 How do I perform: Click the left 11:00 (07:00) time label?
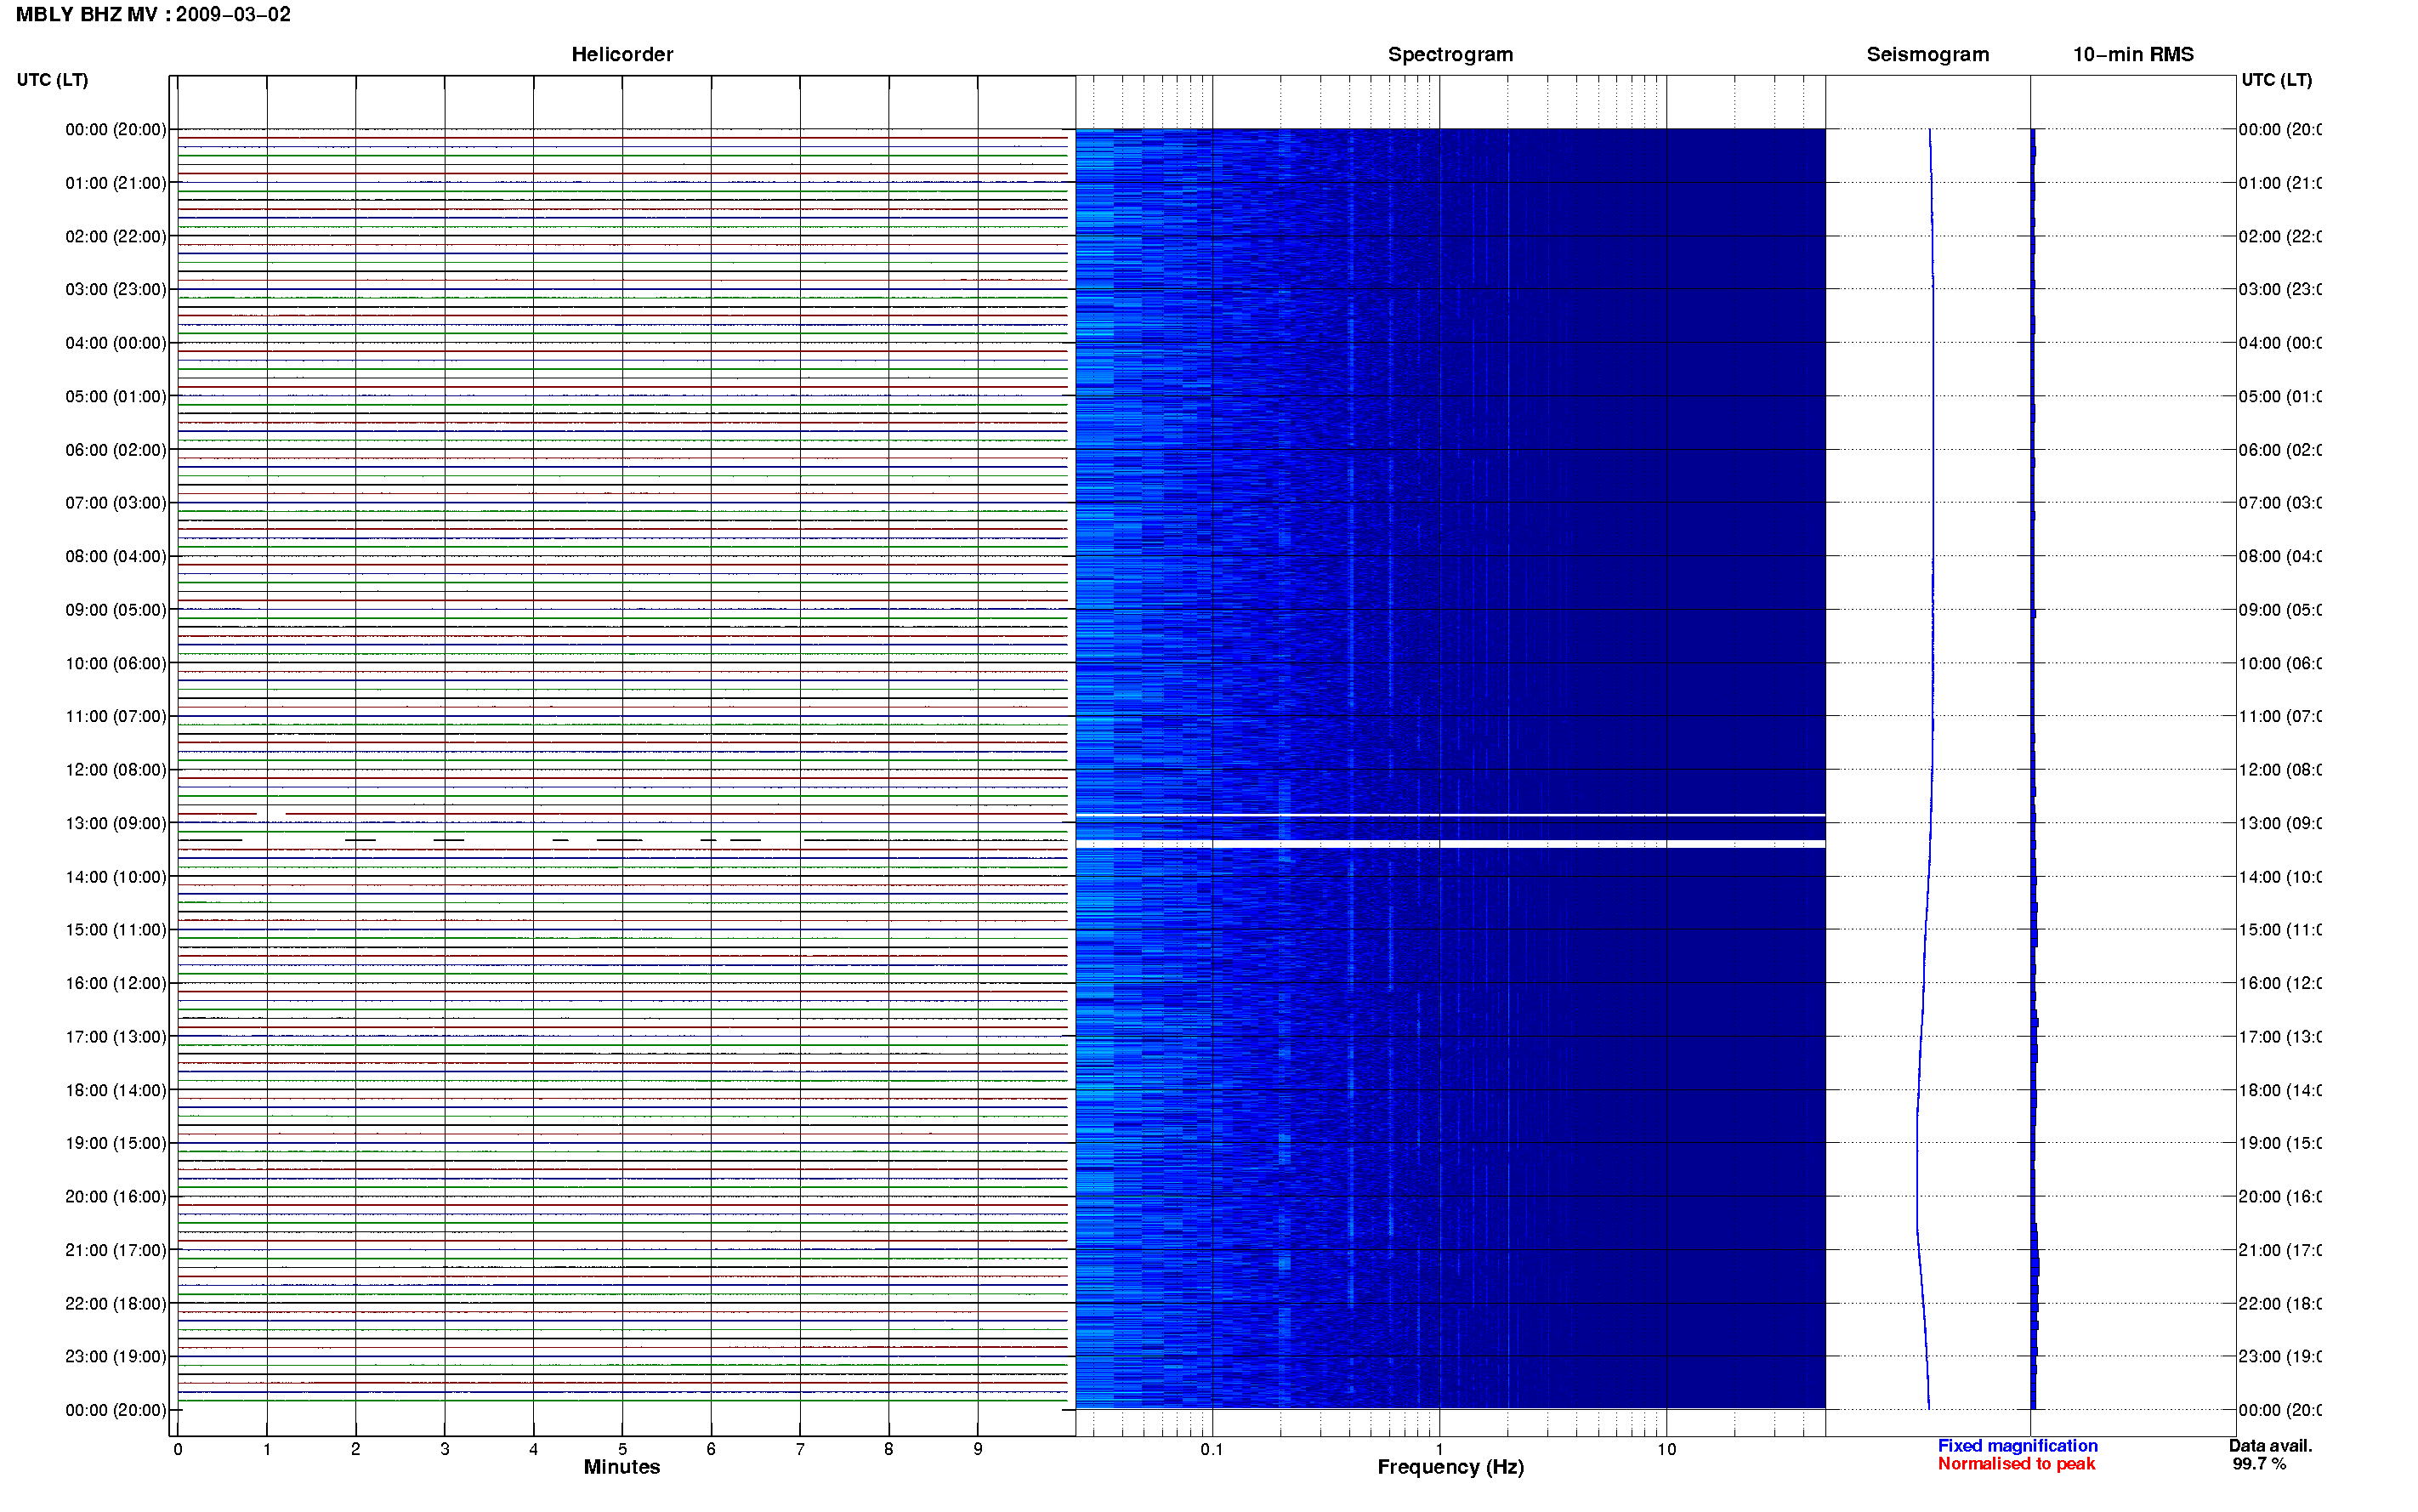click(116, 717)
